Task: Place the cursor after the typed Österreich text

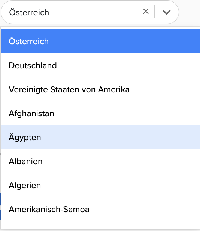Action: point(50,12)
